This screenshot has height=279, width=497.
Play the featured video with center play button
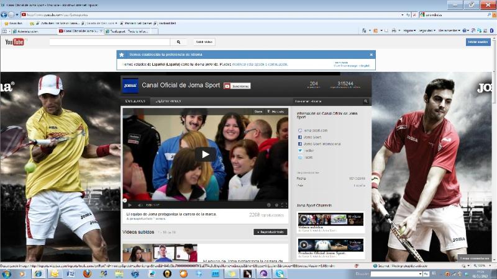(x=205, y=154)
